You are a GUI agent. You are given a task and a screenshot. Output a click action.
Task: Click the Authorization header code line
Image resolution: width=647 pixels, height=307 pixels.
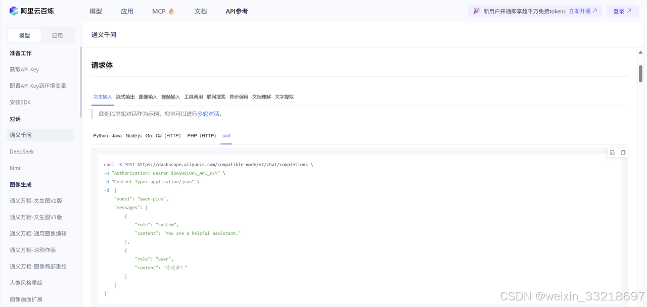(x=164, y=173)
